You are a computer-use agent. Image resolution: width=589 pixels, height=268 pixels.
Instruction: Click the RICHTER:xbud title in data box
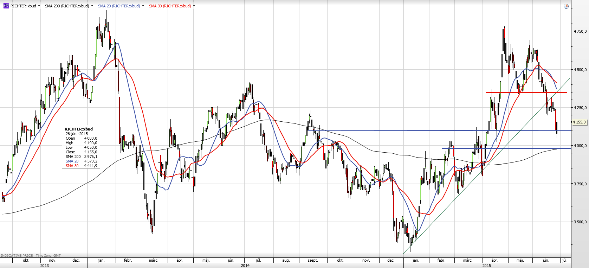click(x=79, y=129)
